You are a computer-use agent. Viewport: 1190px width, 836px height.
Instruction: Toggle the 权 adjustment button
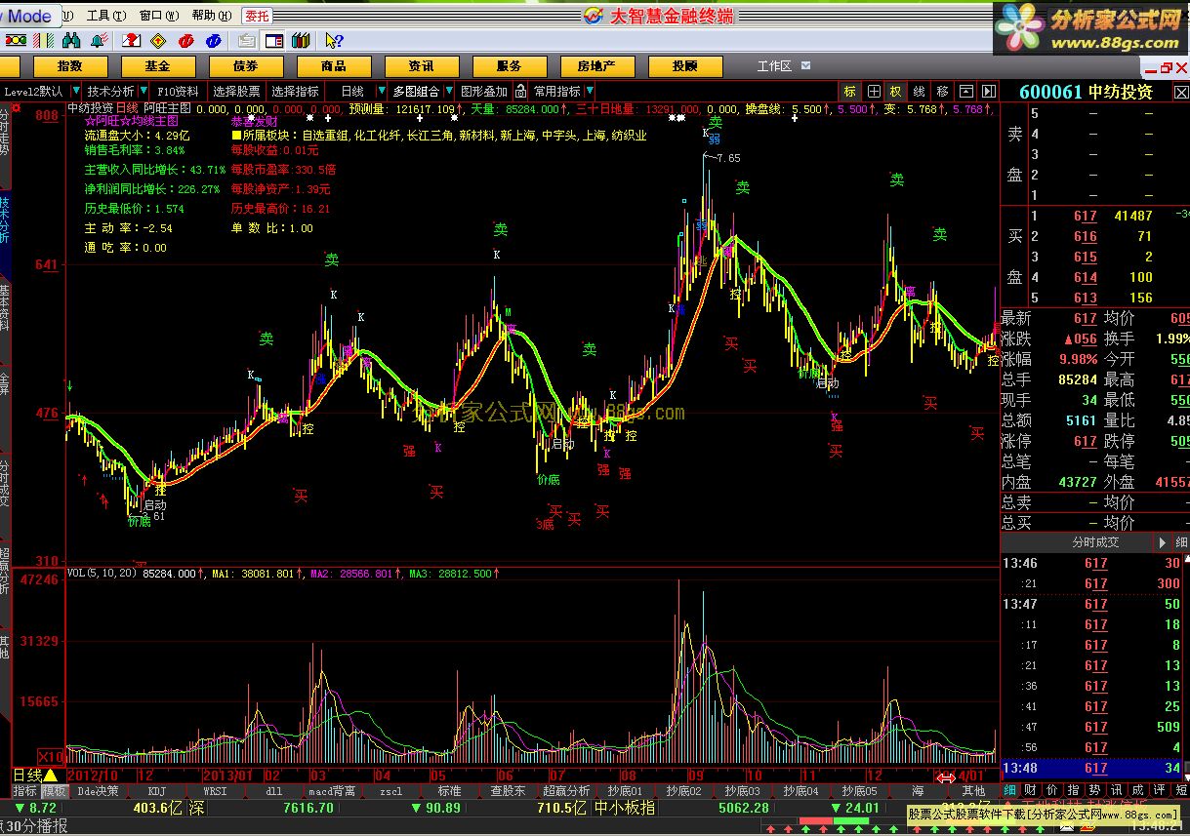pos(895,91)
